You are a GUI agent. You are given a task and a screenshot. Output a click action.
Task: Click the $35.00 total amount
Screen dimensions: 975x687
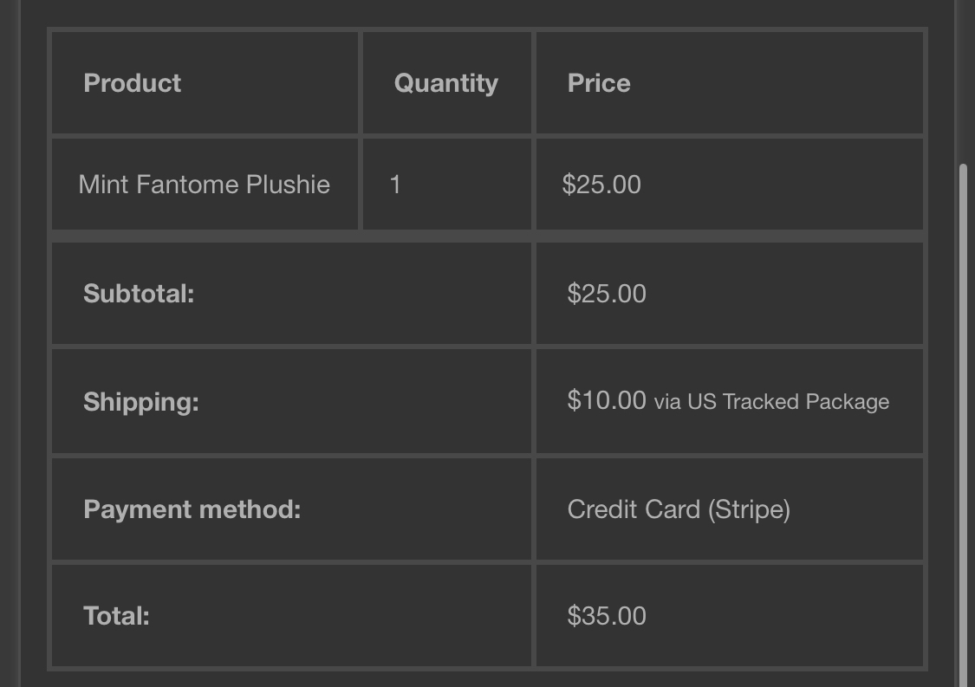point(607,616)
